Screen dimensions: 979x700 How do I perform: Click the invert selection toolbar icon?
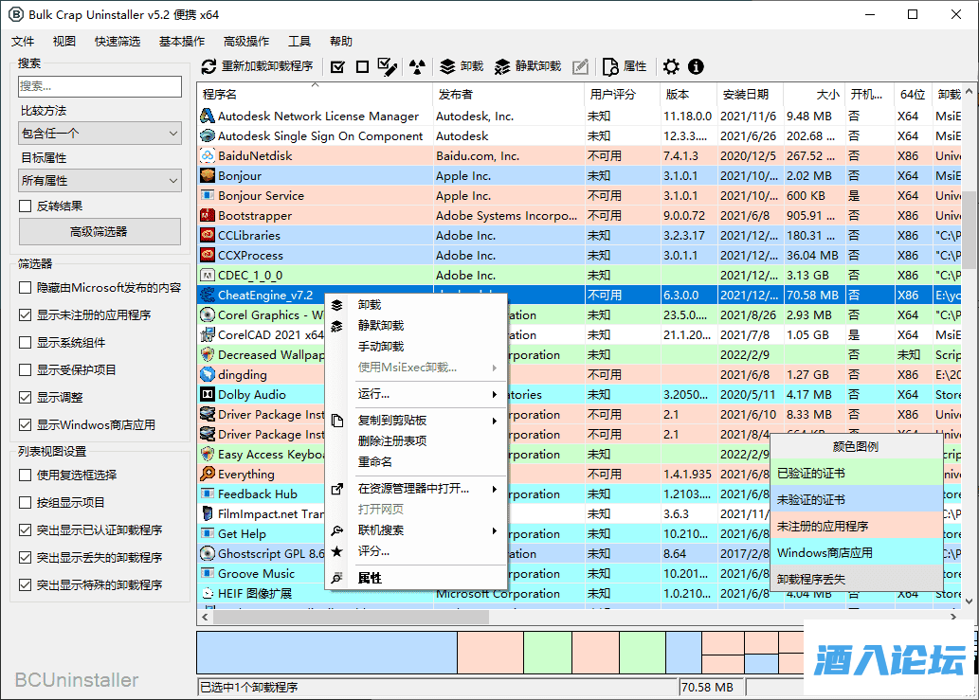click(387, 66)
